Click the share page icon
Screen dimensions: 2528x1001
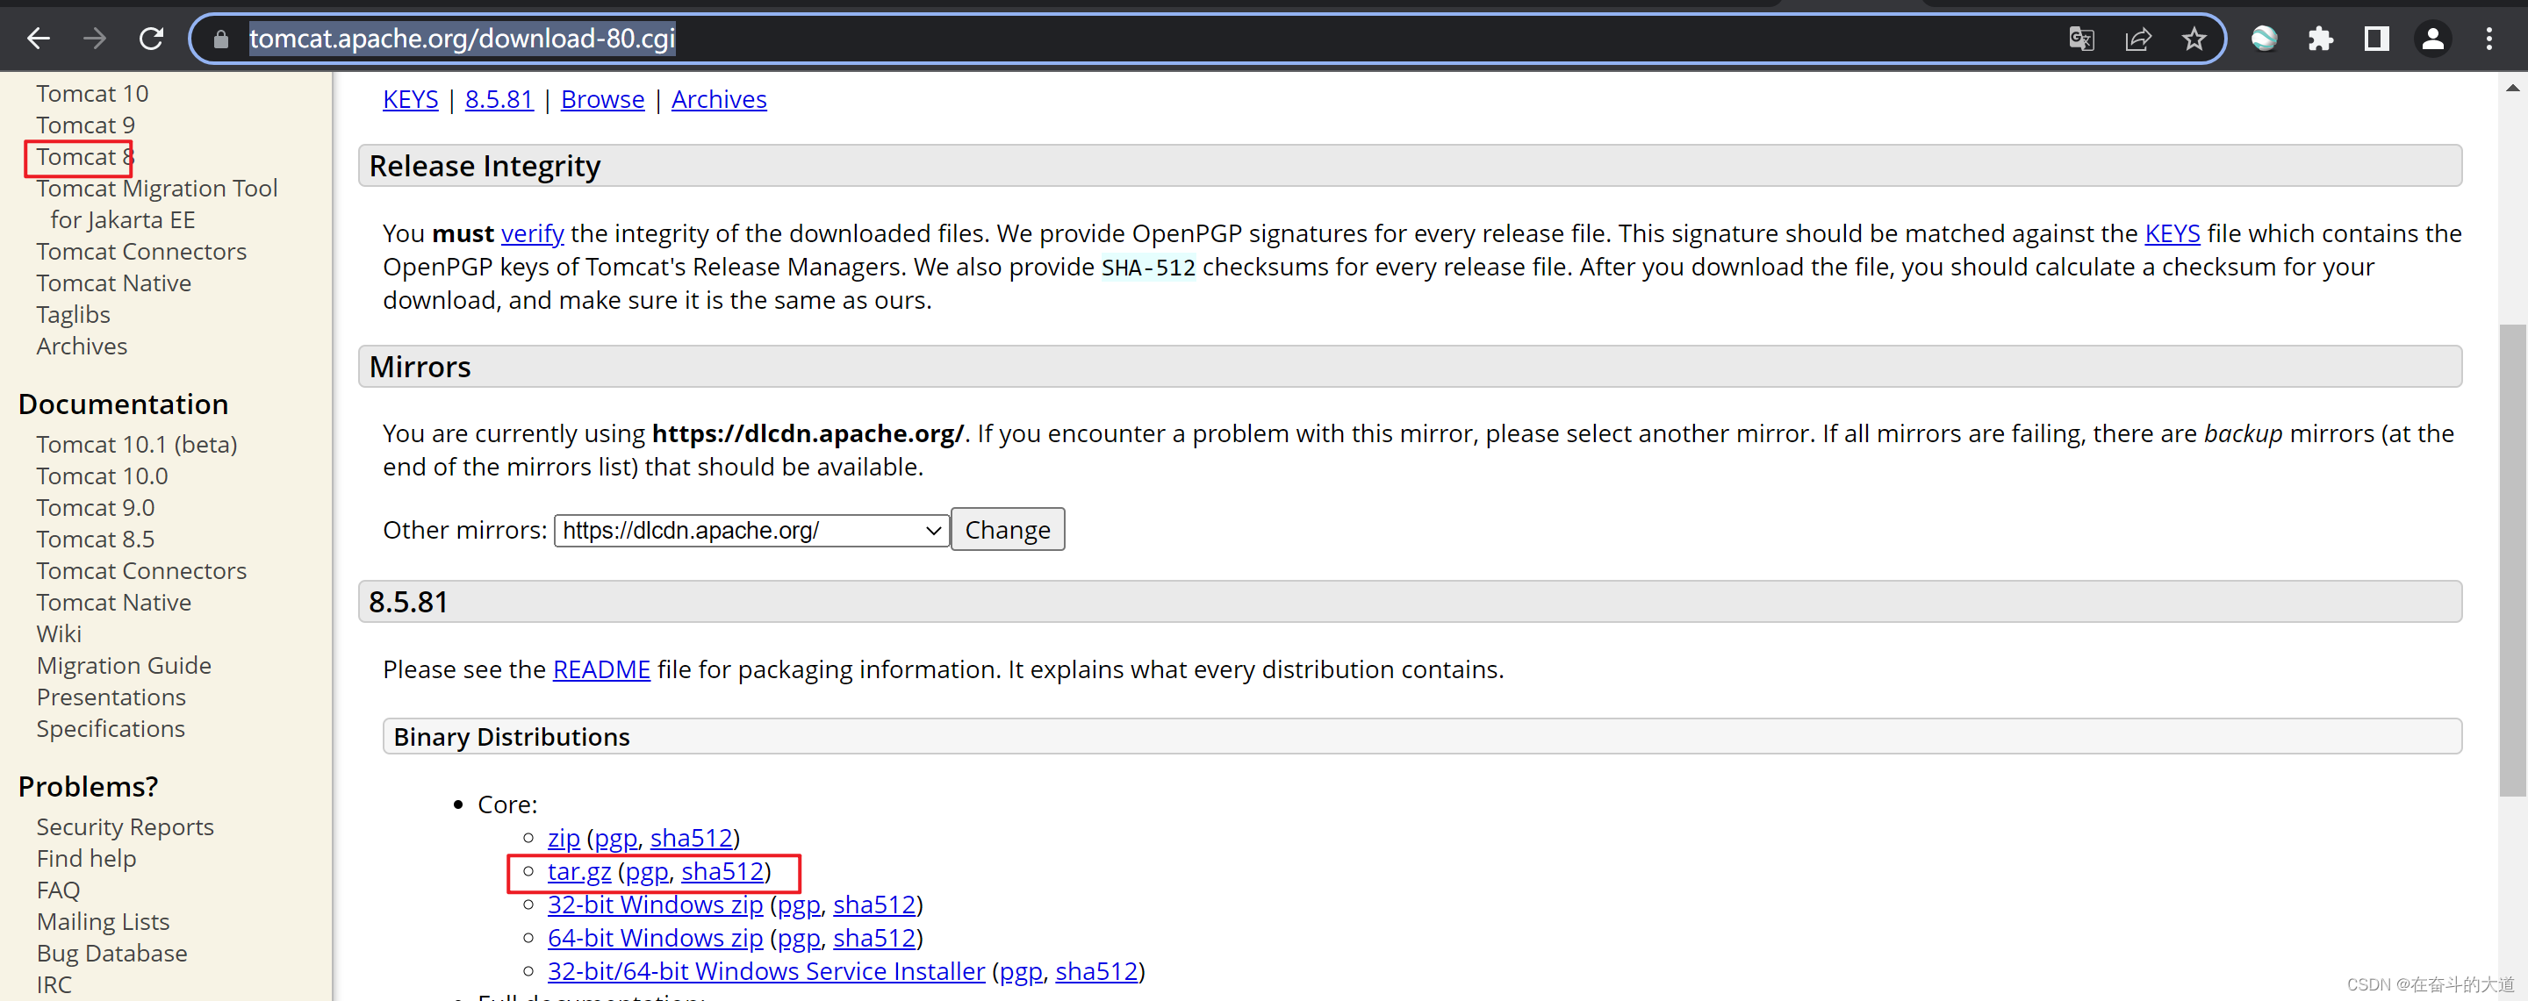tap(2137, 39)
